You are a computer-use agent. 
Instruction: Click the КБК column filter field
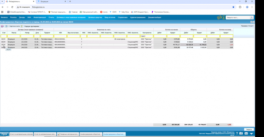click(x=60, y=36)
